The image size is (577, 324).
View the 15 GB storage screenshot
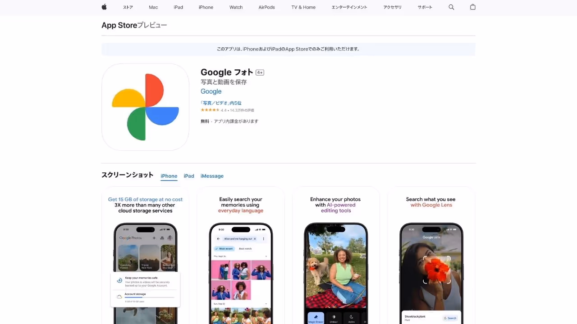[x=145, y=256]
